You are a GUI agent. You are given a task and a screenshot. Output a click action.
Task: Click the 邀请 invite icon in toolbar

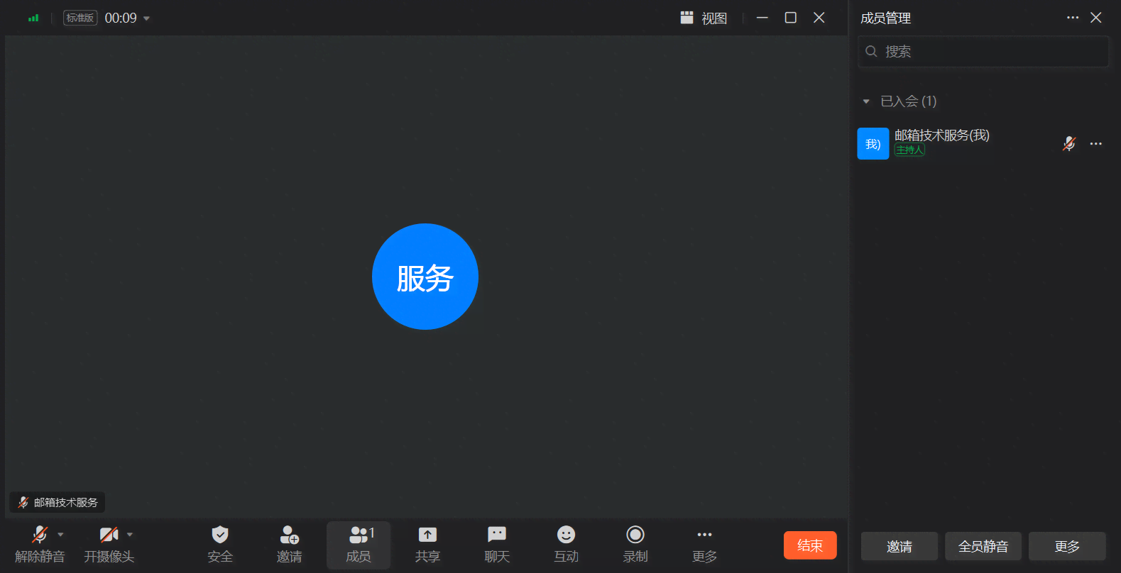289,545
